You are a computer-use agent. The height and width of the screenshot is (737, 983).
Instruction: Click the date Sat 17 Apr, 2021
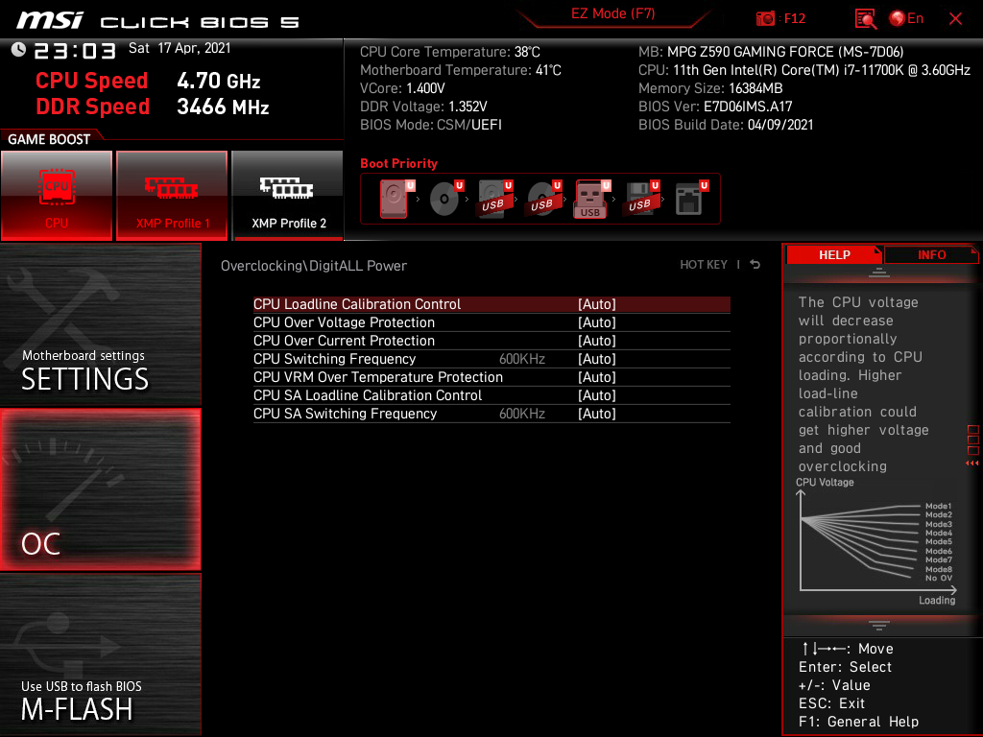click(180, 48)
